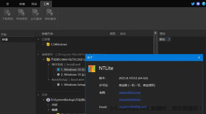This screenshot has height=114, width=206.
Task: Collapse the 已部署 group in image list
Action: coord(40,39)
